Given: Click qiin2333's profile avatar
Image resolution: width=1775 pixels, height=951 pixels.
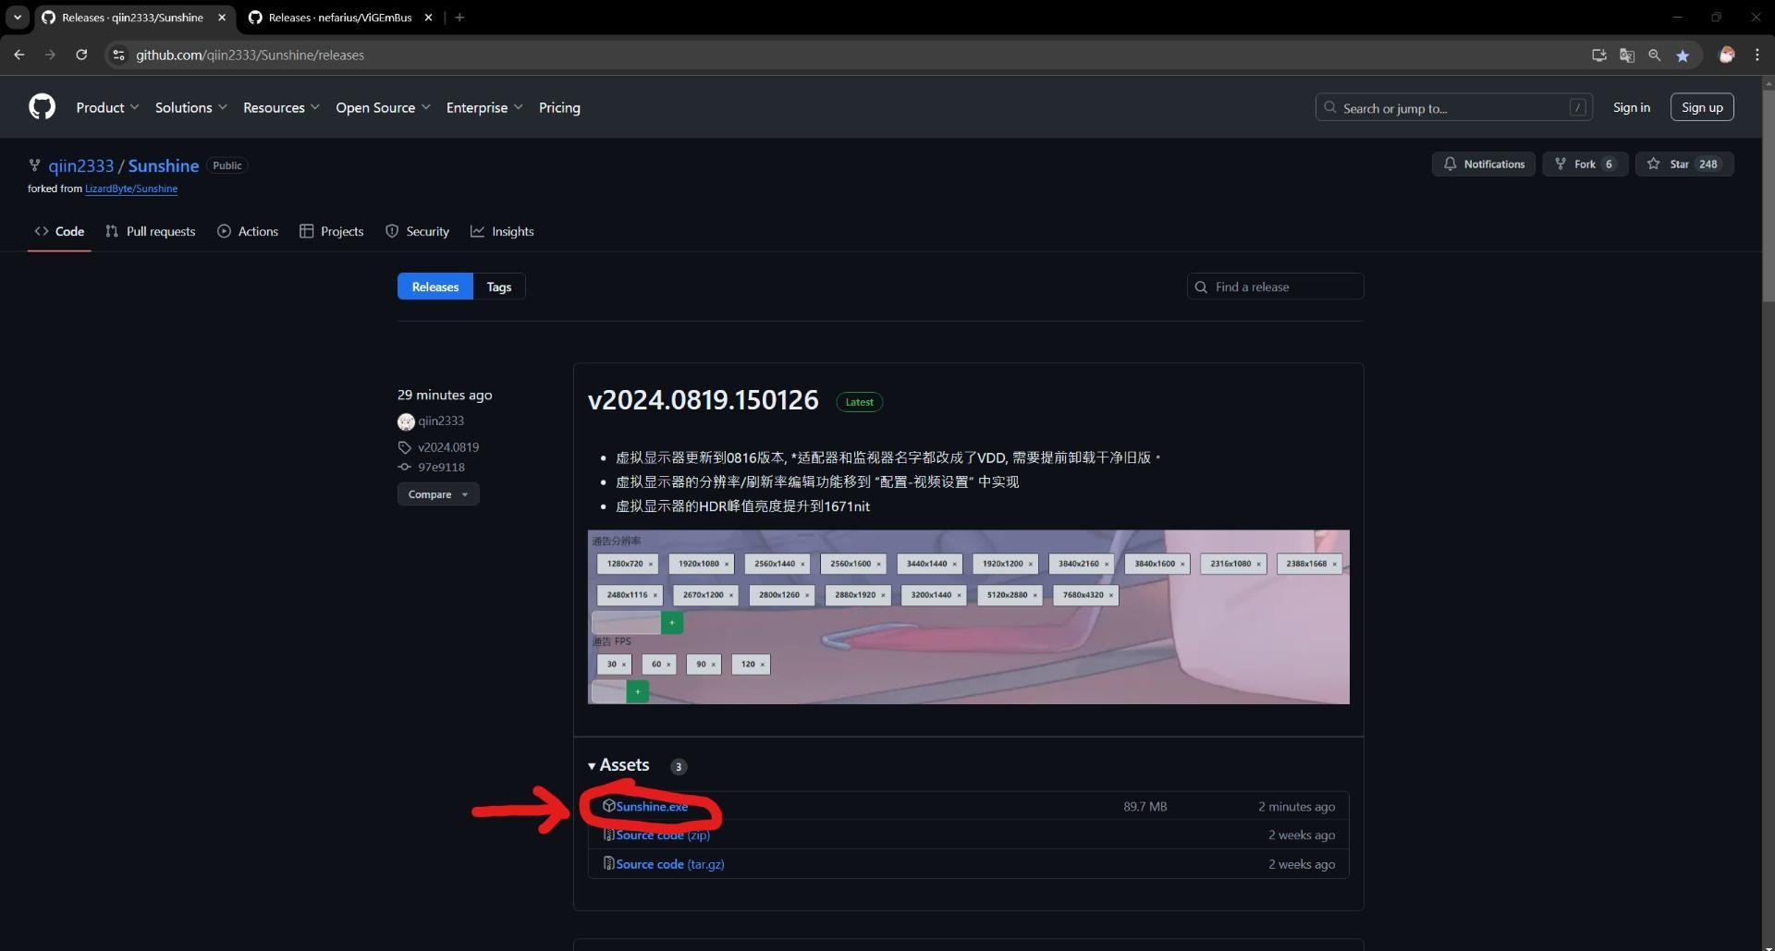Looking at the screenshot, I should click(x=407, y=421).
